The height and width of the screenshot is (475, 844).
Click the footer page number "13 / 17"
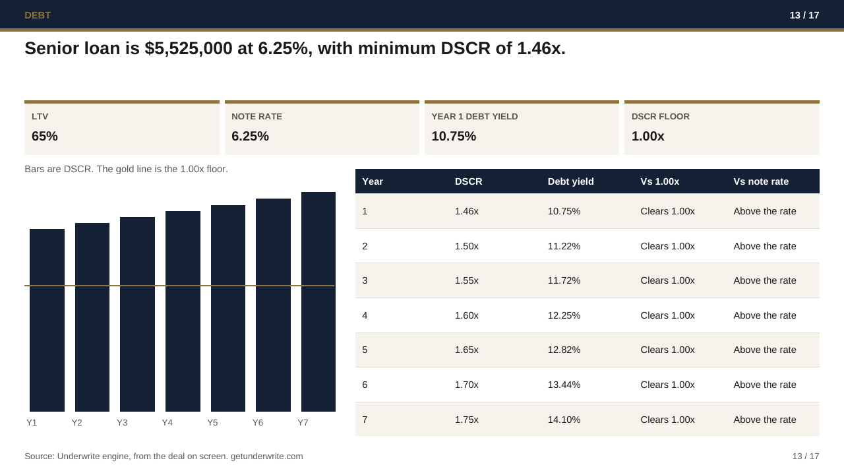pyautogui.click(x=806, y=456)
